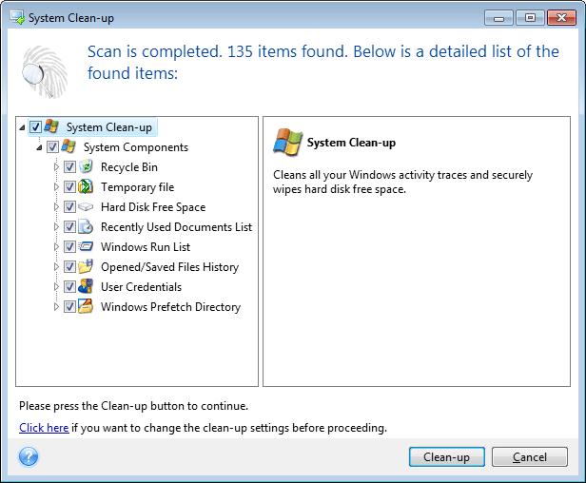Image resolution: width=586 pixels, height=483 pixels.
Task: Select the Temporary file icon
Action: (x=86, y=187)
